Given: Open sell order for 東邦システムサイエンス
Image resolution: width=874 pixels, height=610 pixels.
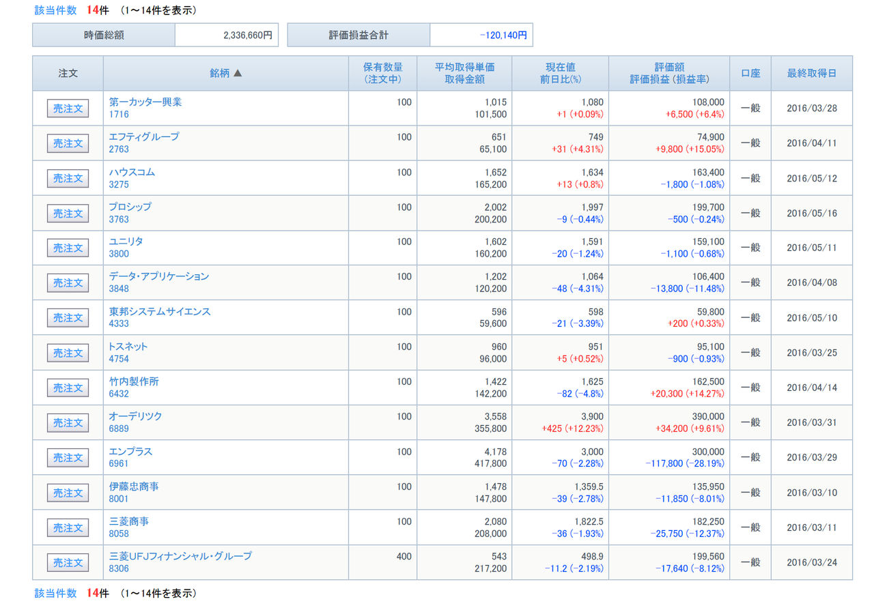Looking at the screenshot, I should coord(68,318).
